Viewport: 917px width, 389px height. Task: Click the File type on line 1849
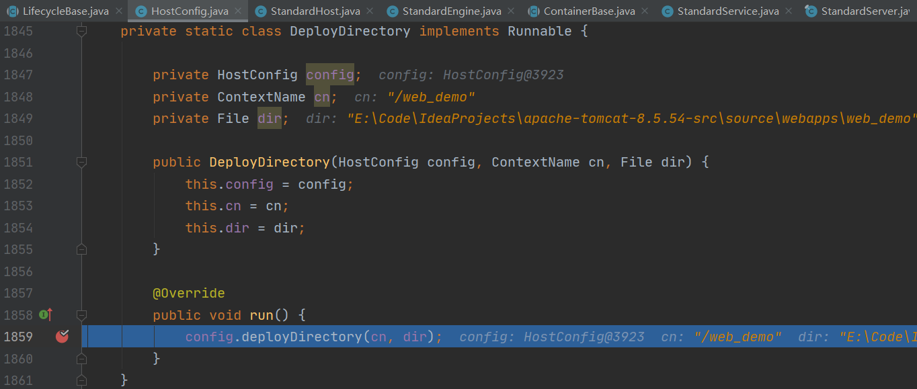coord(233,118)
